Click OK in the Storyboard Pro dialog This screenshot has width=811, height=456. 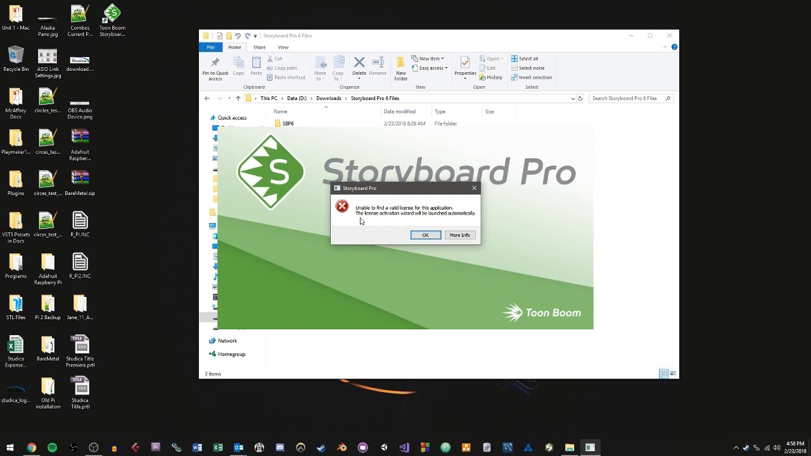point(425,235)
